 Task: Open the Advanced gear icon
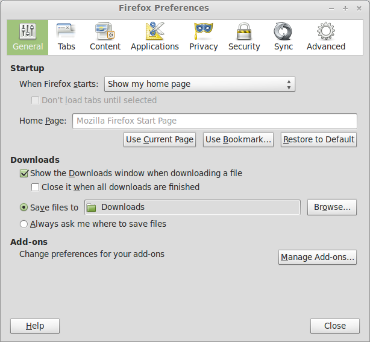(326, 31)
